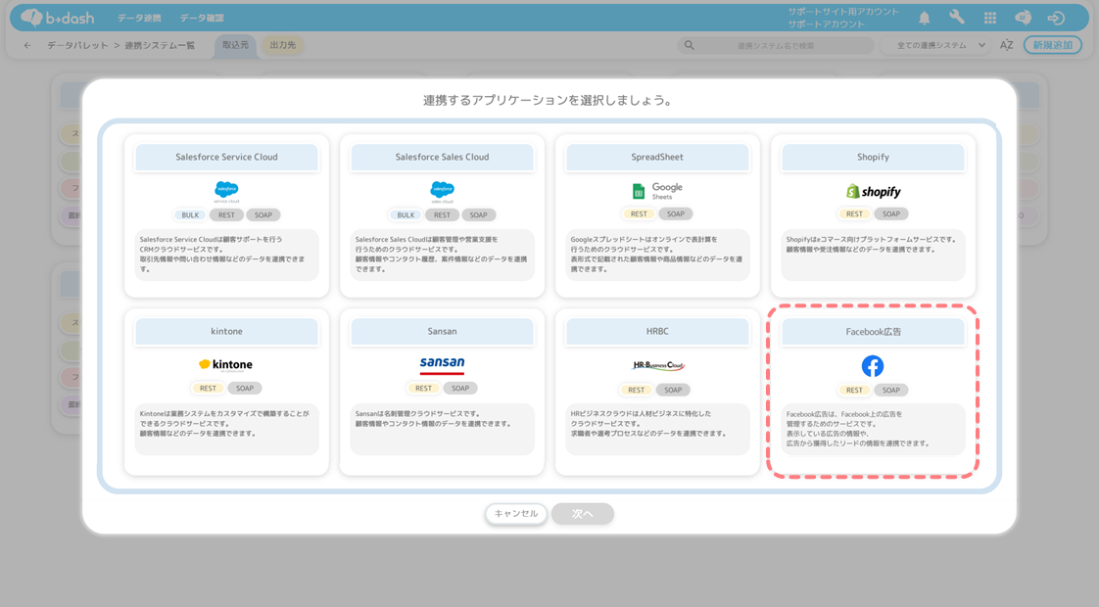Image resolution: width=1099 pixels, height=607 pixels.
Task: Open the notifications bell icon
Action: tap(925, 18)
